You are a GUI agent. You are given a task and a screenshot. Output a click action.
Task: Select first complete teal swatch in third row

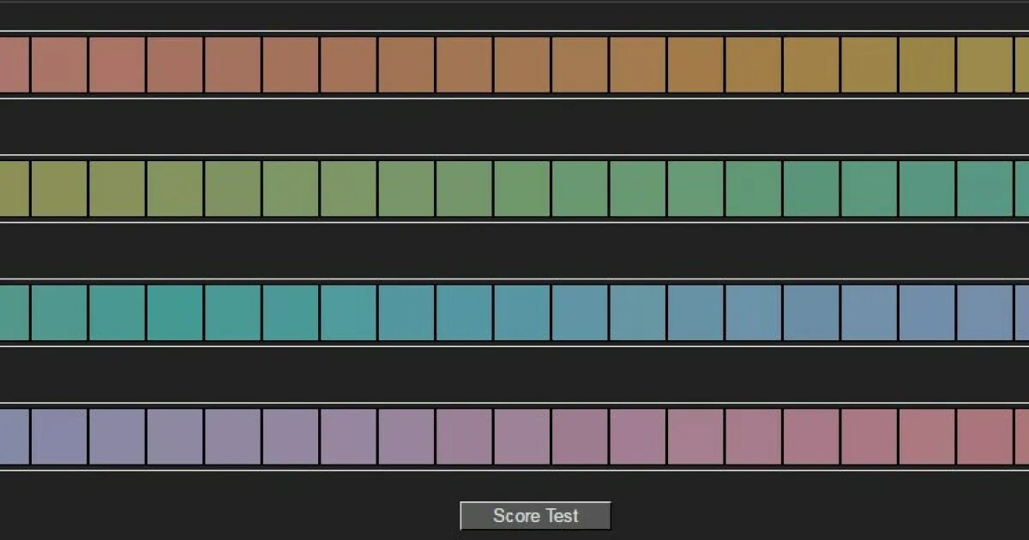59,313
